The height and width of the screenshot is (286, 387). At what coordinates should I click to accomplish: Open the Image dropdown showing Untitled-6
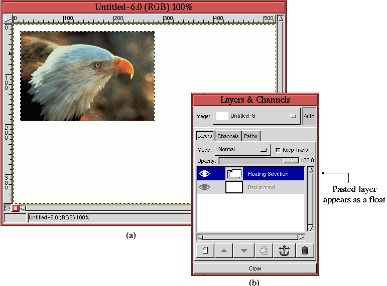[x=256, y=116]
